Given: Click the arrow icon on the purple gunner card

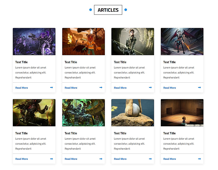Looking at the screenshot, I should 51,87.
